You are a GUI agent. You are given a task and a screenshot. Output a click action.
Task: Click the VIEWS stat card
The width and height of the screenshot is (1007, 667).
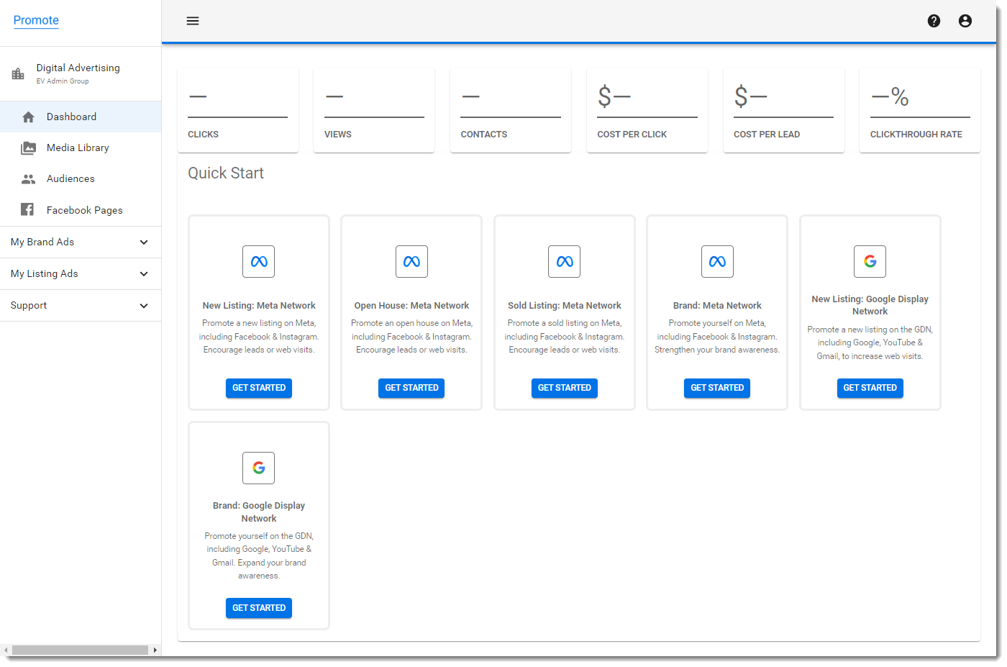[374, 110]
